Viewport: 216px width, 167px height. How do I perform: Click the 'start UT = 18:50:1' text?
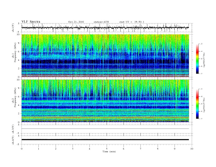pos(132,22)
